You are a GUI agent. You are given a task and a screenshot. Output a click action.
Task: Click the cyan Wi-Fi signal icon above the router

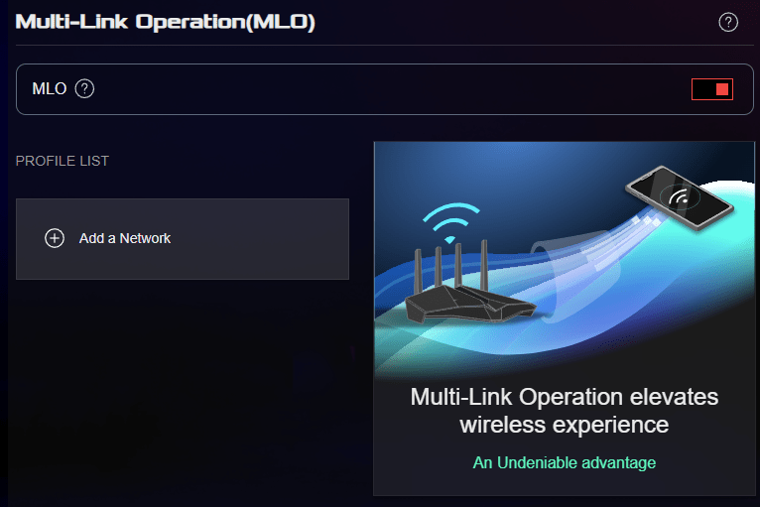pyautogui.click(x=450, y=223)
